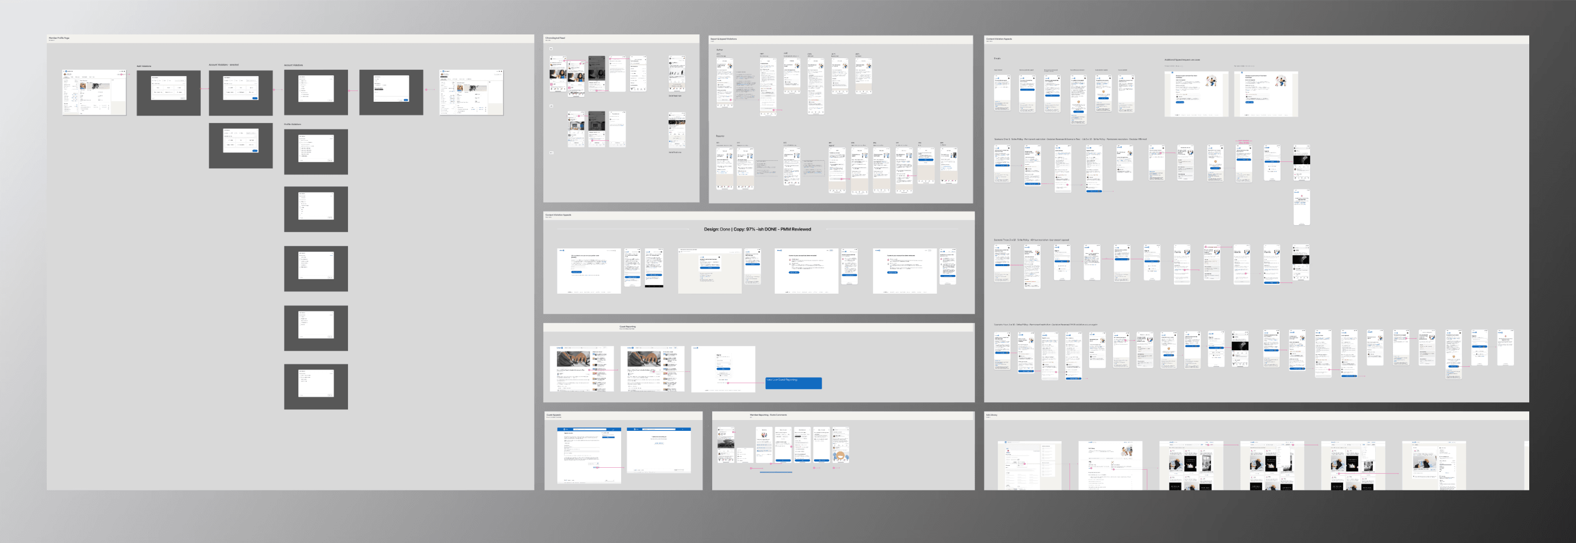This screenshot has height=543, width=1576.
Task: Click the Chronological Feed section title
Action: click(555, 38)
